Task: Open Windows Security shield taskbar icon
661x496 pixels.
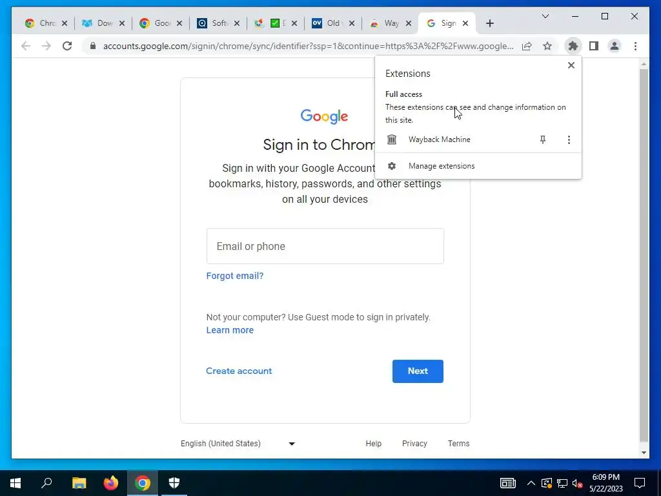Action: click(174, 483)
